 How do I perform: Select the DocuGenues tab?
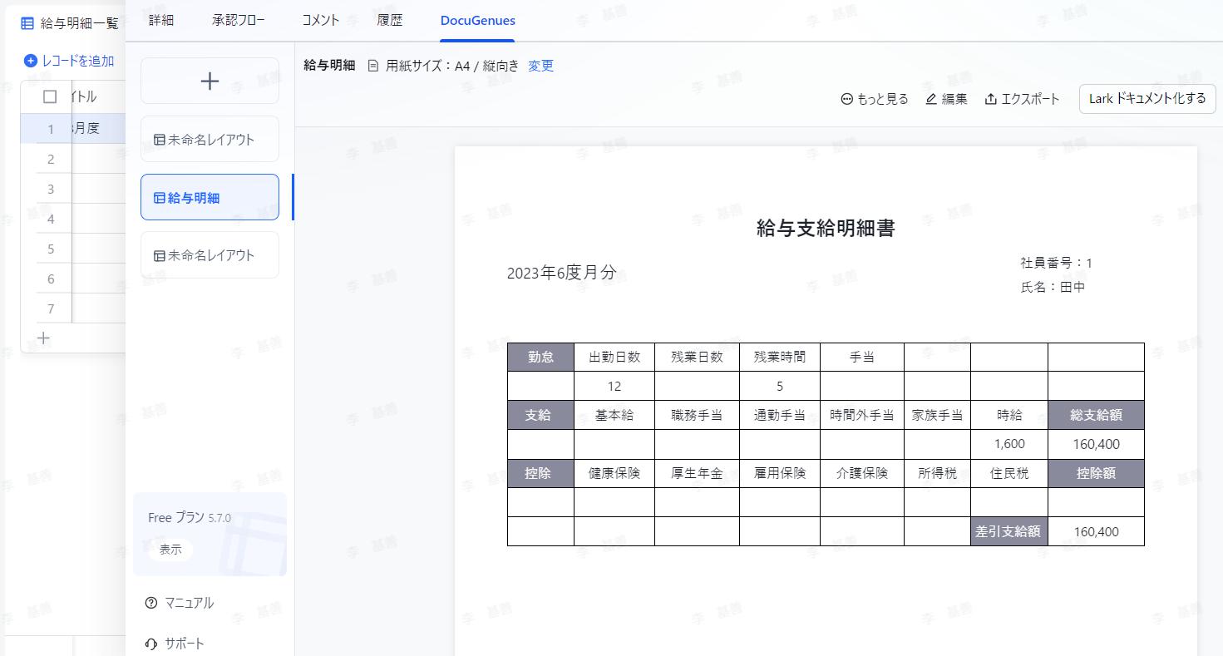478,20
